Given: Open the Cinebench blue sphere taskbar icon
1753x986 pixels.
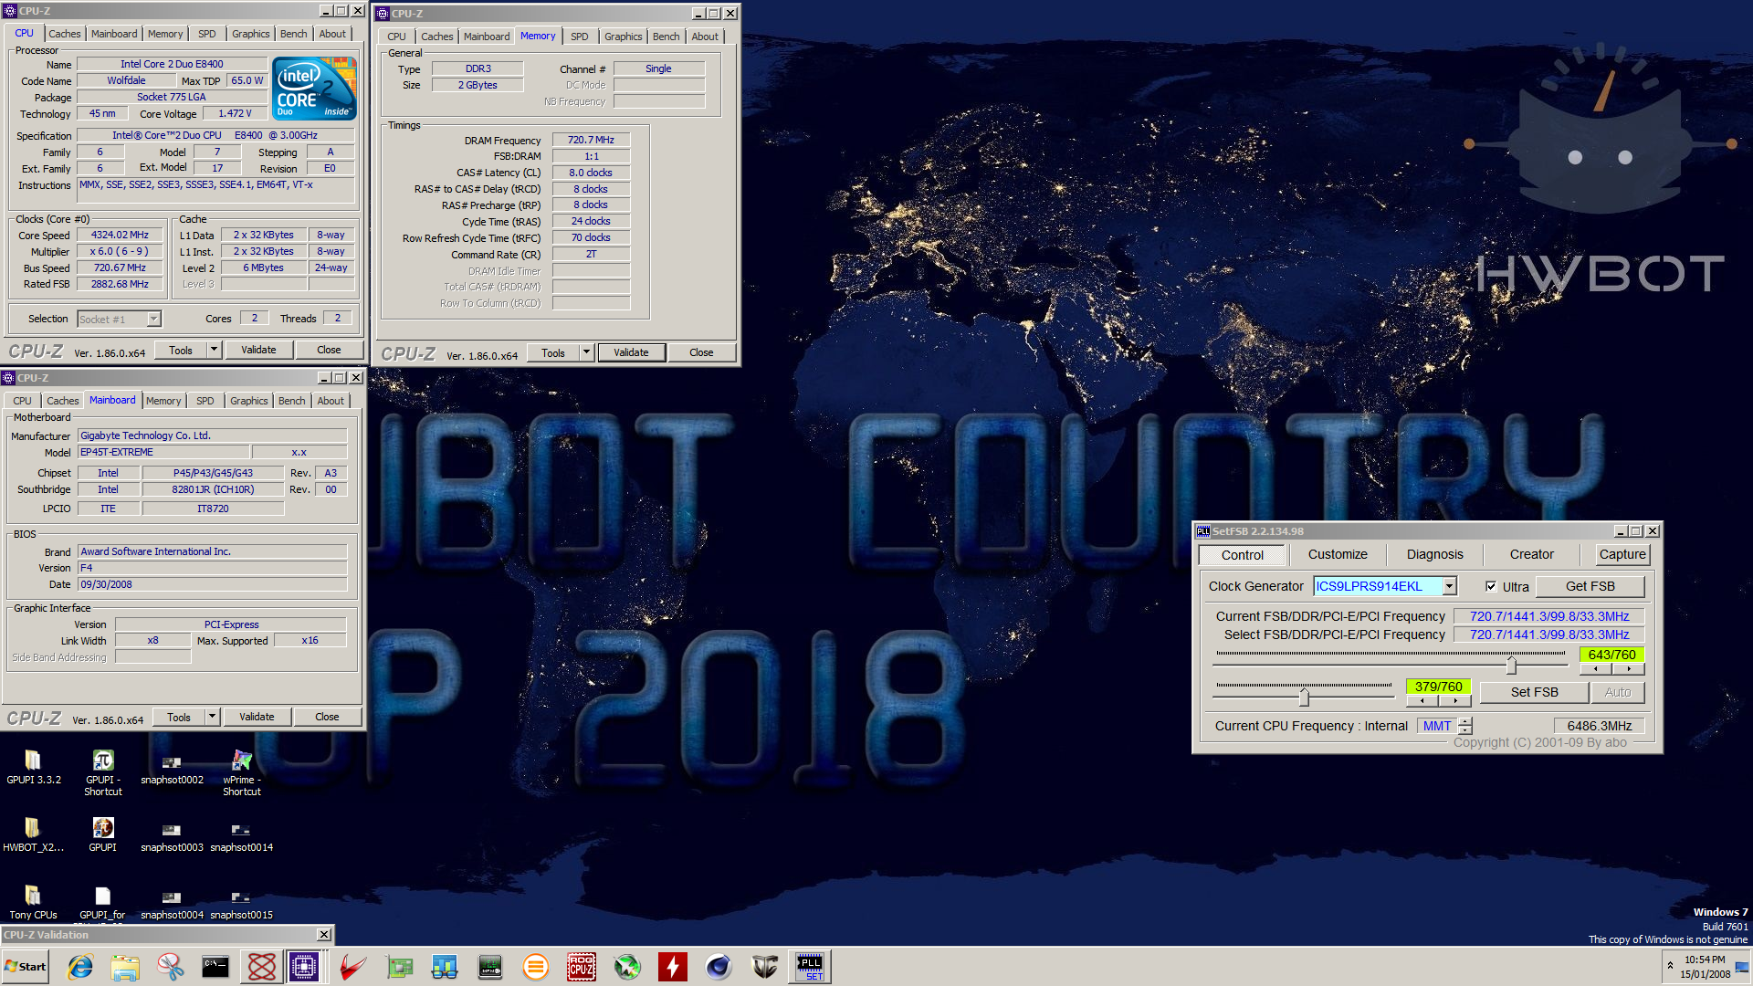Looking at the screenshot, I should tap(719, 967).
